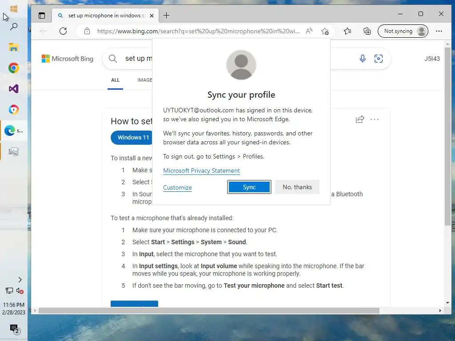The width and height of the screenshot is (455, 341).
Task: Open Bing visual search camera icon
Action: point(379,59)
